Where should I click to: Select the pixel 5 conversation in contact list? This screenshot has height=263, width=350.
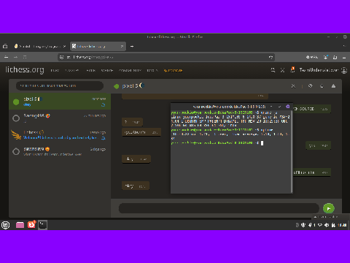tap(60, 102)
